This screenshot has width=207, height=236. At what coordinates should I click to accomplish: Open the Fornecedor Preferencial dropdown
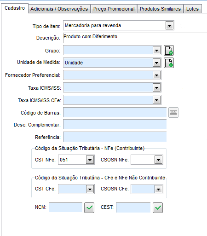tap(156, 75)
